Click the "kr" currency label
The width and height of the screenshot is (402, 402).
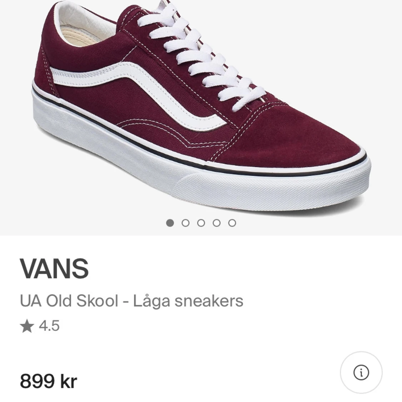(x=69, y=381)
